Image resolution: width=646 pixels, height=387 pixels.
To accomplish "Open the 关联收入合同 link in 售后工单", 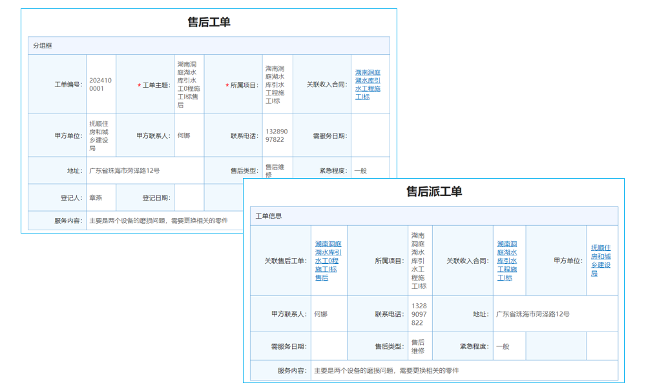I will pos(370,84).
